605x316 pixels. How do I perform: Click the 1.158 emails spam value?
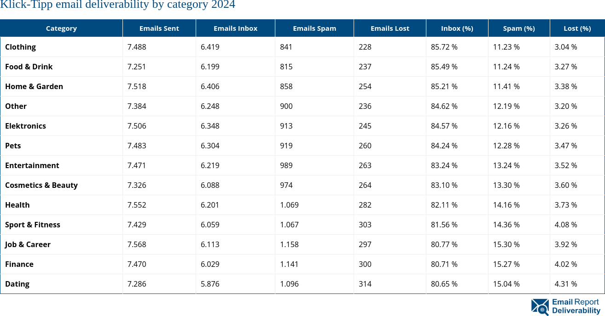(x=289, y=244)
